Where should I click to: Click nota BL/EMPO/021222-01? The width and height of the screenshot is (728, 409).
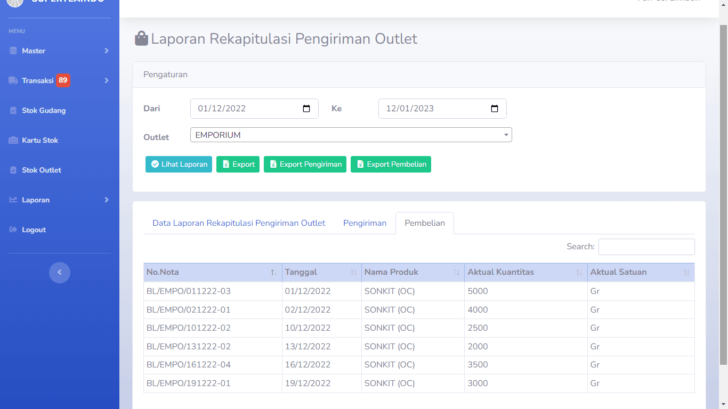[x=189, y=309]
